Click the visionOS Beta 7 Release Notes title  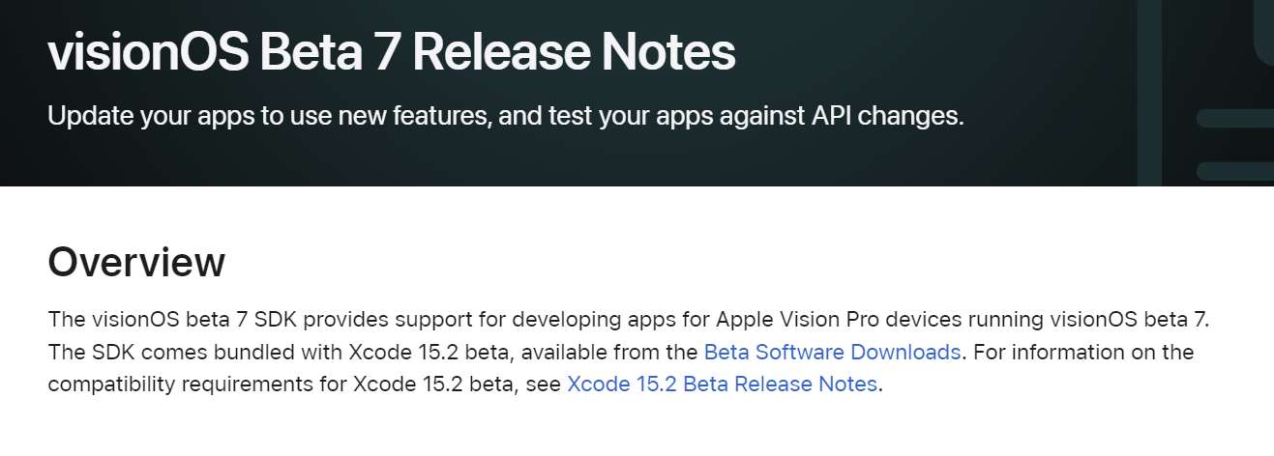(392, 53)
